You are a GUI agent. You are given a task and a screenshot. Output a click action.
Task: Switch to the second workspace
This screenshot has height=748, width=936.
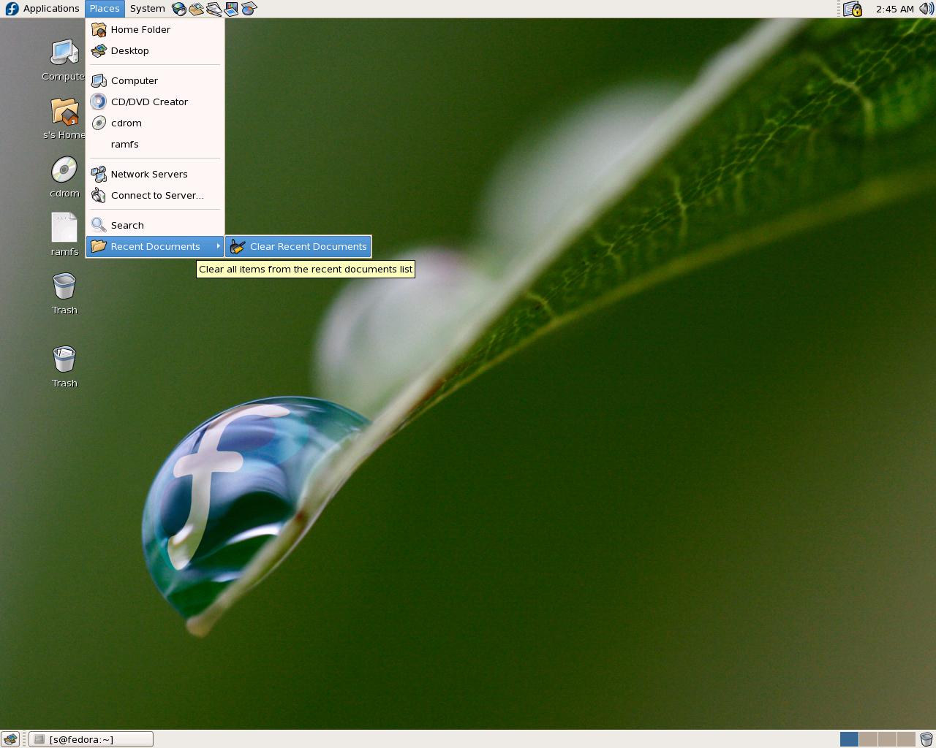[x=868, y=739]
